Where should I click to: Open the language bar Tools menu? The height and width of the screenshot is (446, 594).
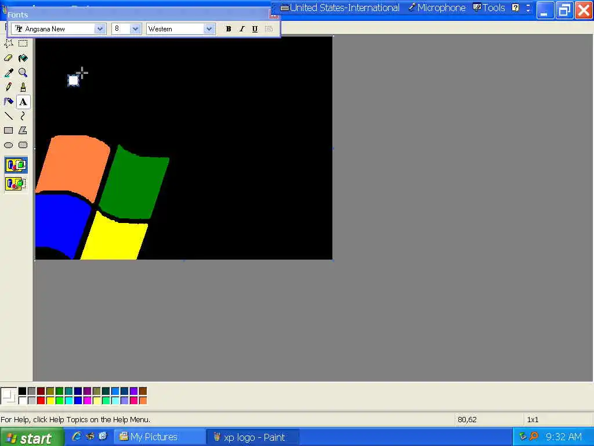(x=489, y=8)
